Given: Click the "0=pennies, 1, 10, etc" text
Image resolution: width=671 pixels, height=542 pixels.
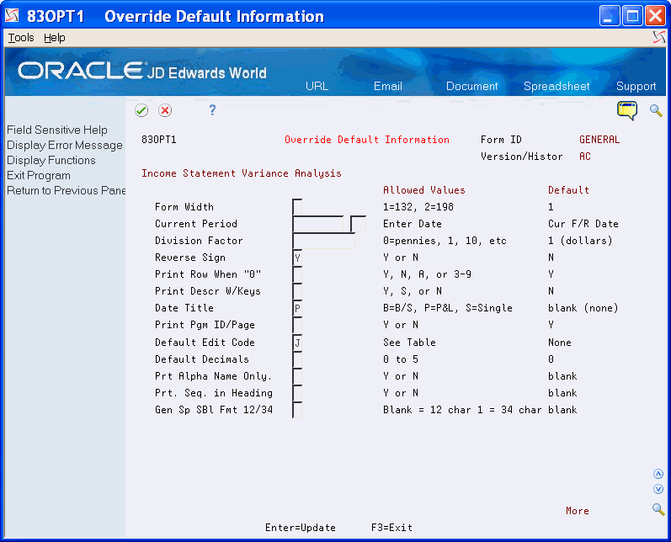Looking at the screenshot, I should pos(445,241).
